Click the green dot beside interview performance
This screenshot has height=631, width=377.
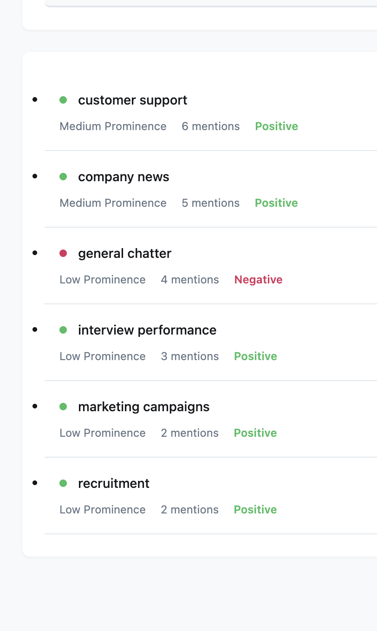pyautogui.click(x=63, y=330)
